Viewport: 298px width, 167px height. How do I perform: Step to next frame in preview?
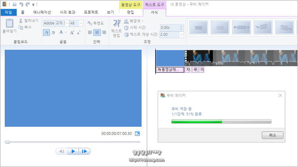tap(85, 151)
